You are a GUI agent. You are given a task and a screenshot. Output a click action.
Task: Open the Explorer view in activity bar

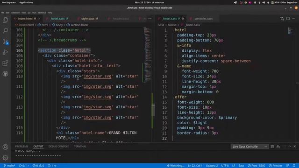tap(5, 20)
